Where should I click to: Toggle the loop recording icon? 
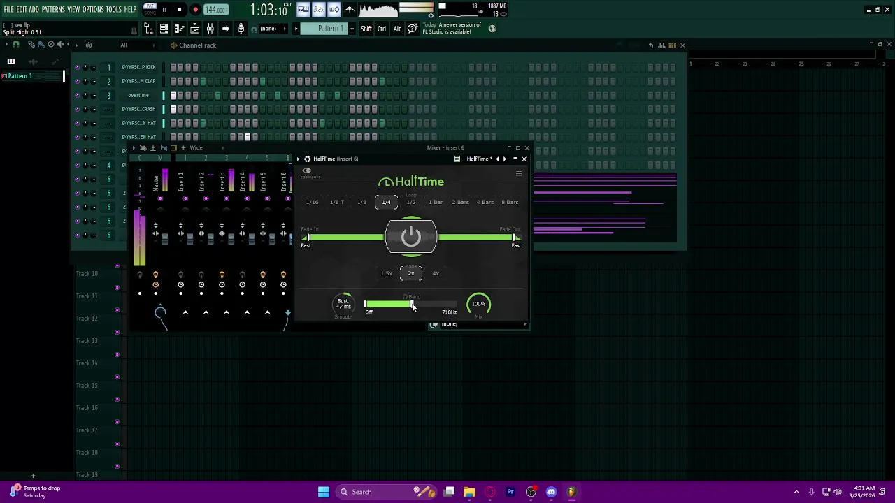click(x=334, y=10)
